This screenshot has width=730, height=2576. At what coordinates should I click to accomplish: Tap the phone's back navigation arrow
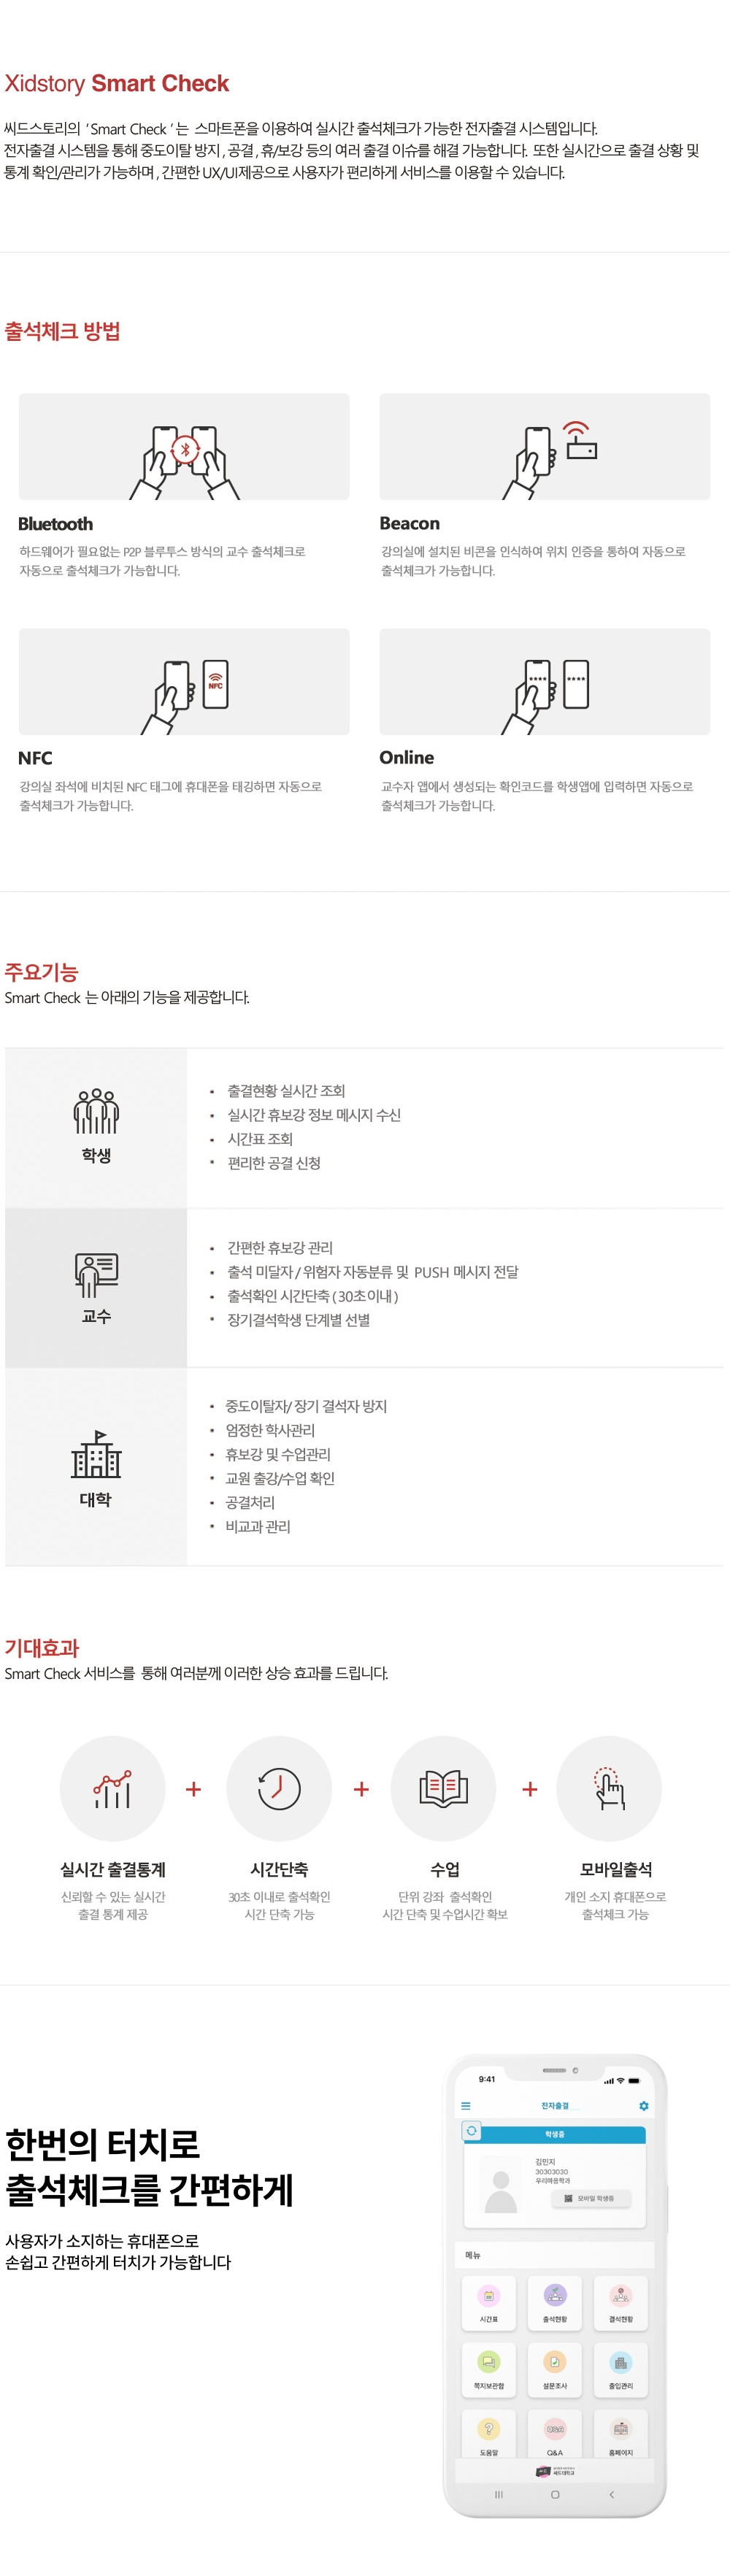[611, 2494]
